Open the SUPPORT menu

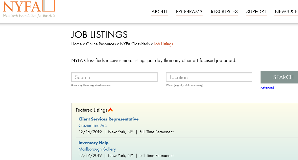(x=256, y=12)
